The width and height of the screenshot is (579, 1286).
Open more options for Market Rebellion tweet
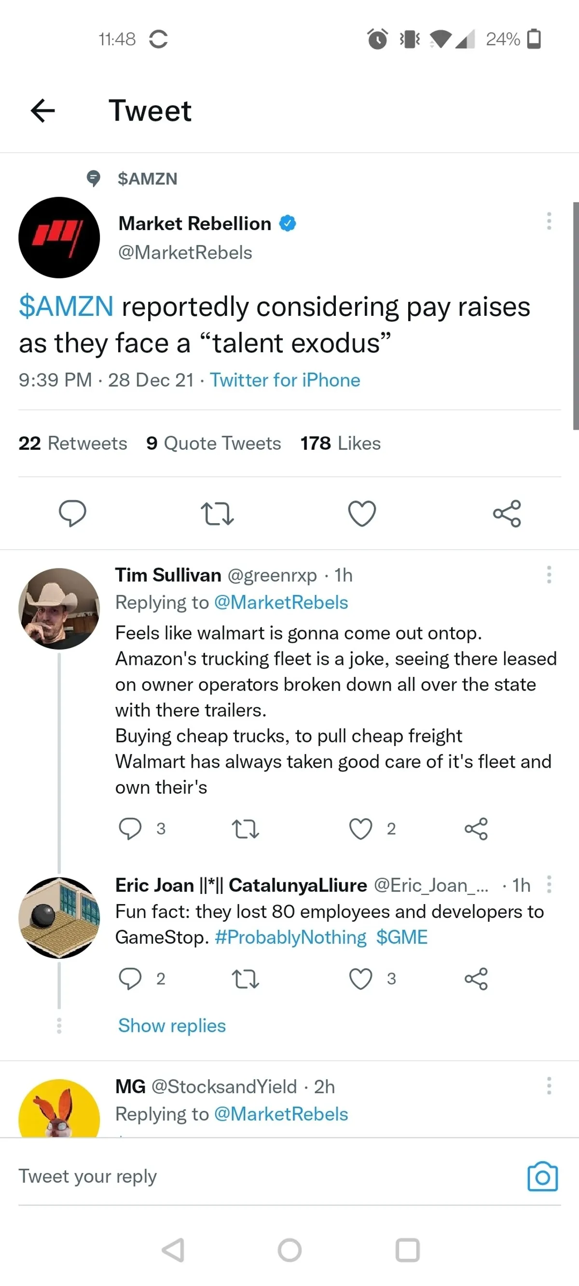tap(549, 221)
